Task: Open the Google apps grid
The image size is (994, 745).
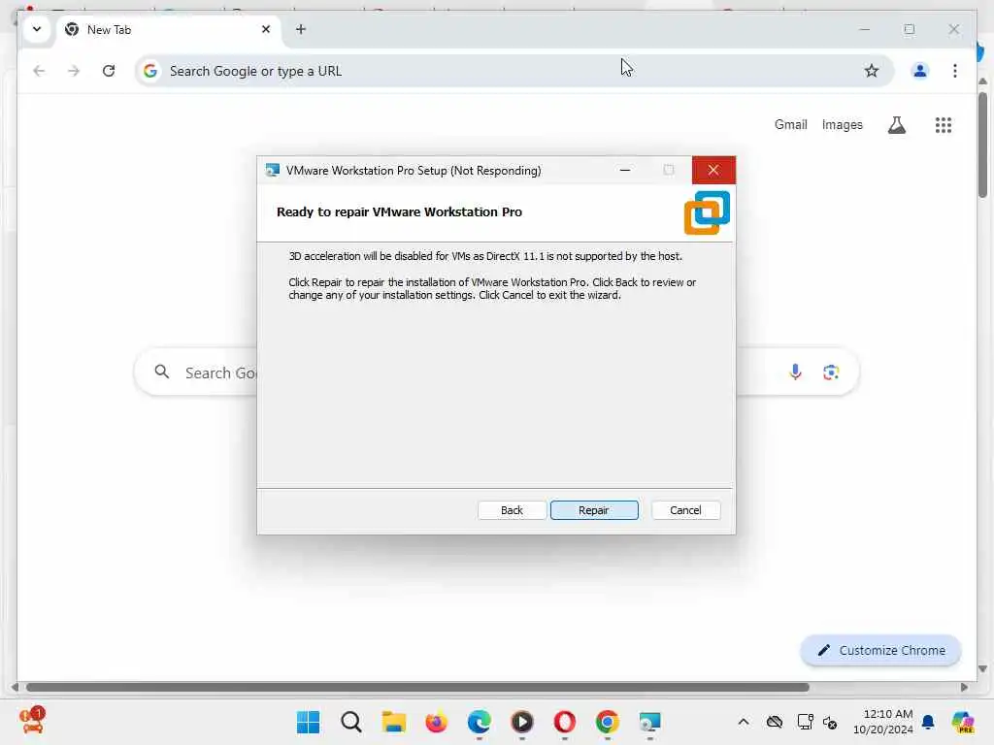Action: click(944, 125)
